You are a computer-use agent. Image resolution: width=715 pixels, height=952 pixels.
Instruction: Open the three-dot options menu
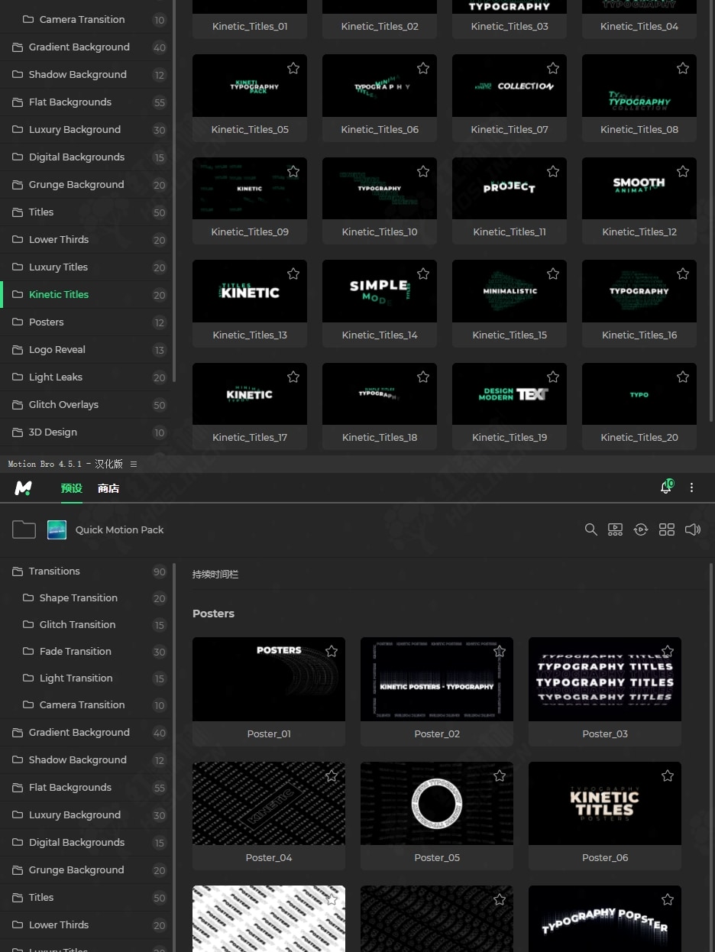coord(692,487)
